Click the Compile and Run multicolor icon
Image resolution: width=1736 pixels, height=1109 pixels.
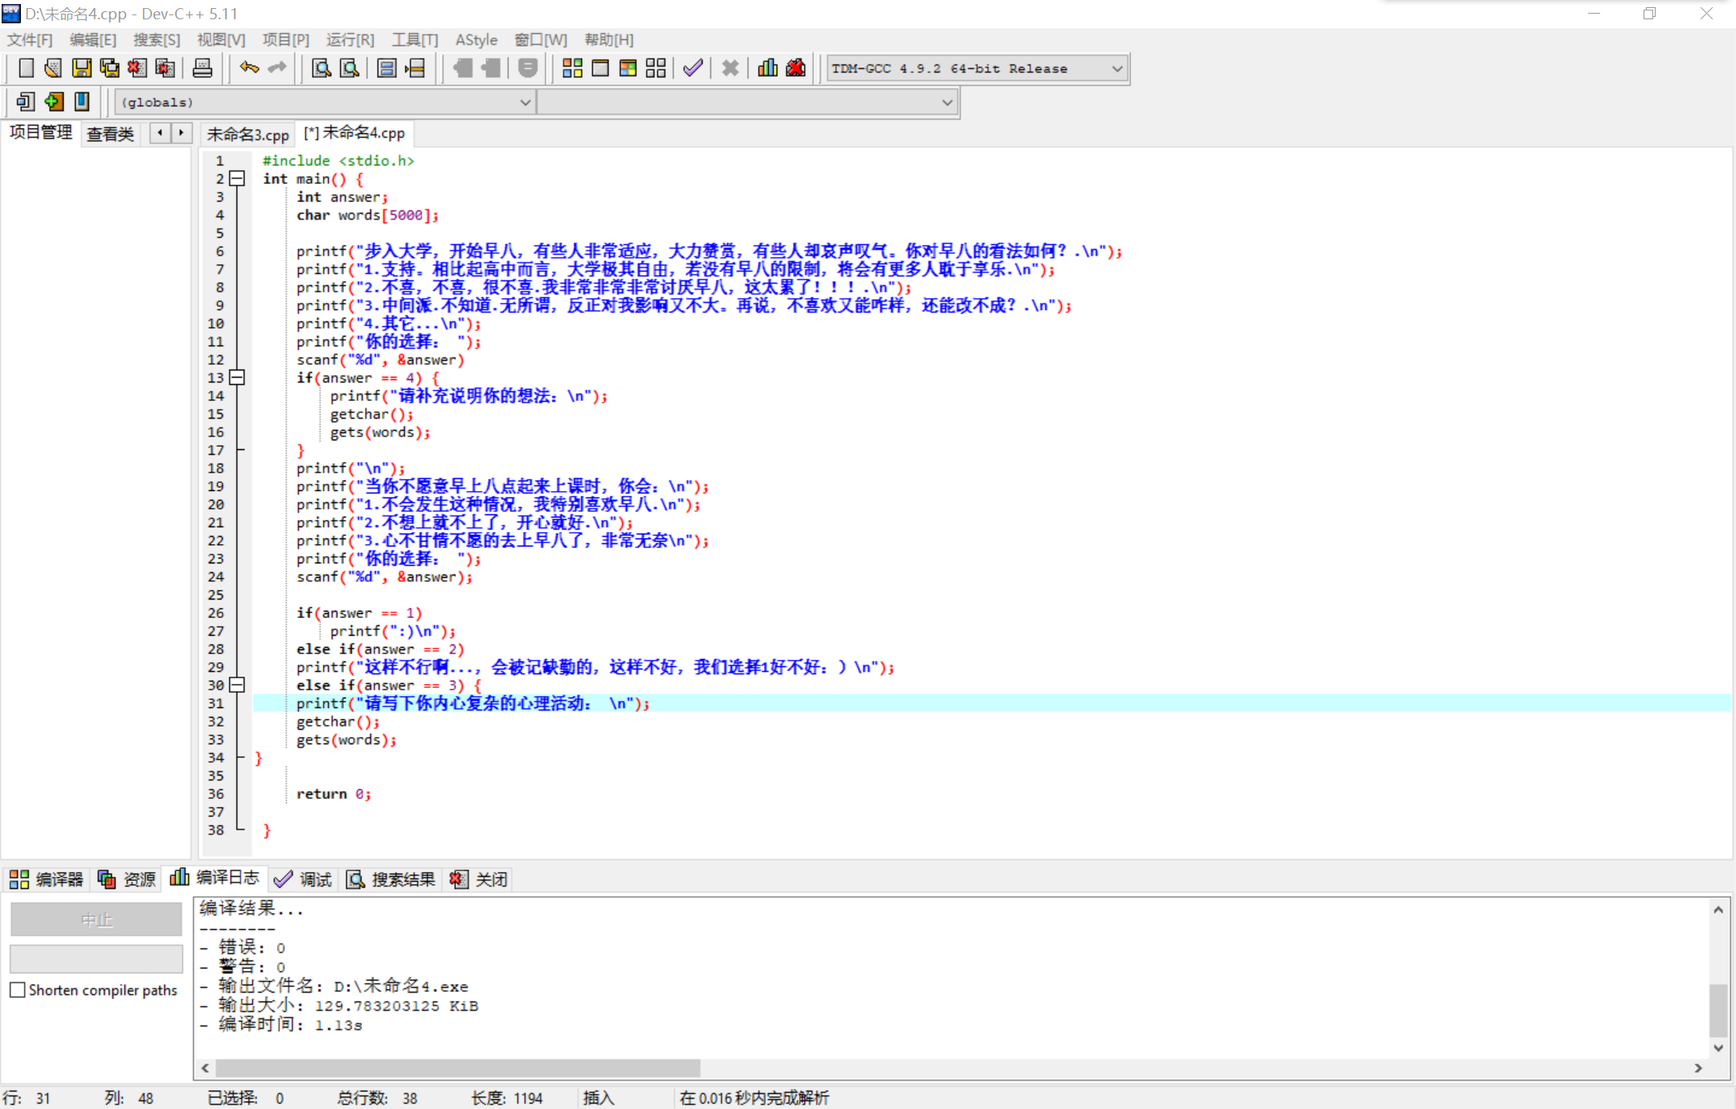click(628, 68)
